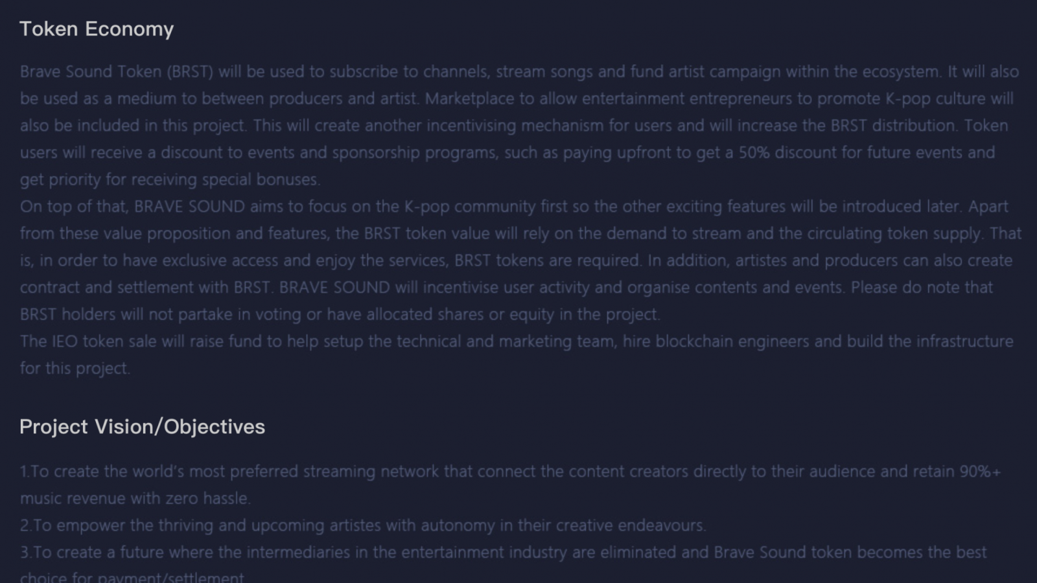This screenshot has width=1037, height=583.
Task: Click the text 'Brave Sound Token (BRST)'
Action: pyautogui.click(x=117, y=72)
